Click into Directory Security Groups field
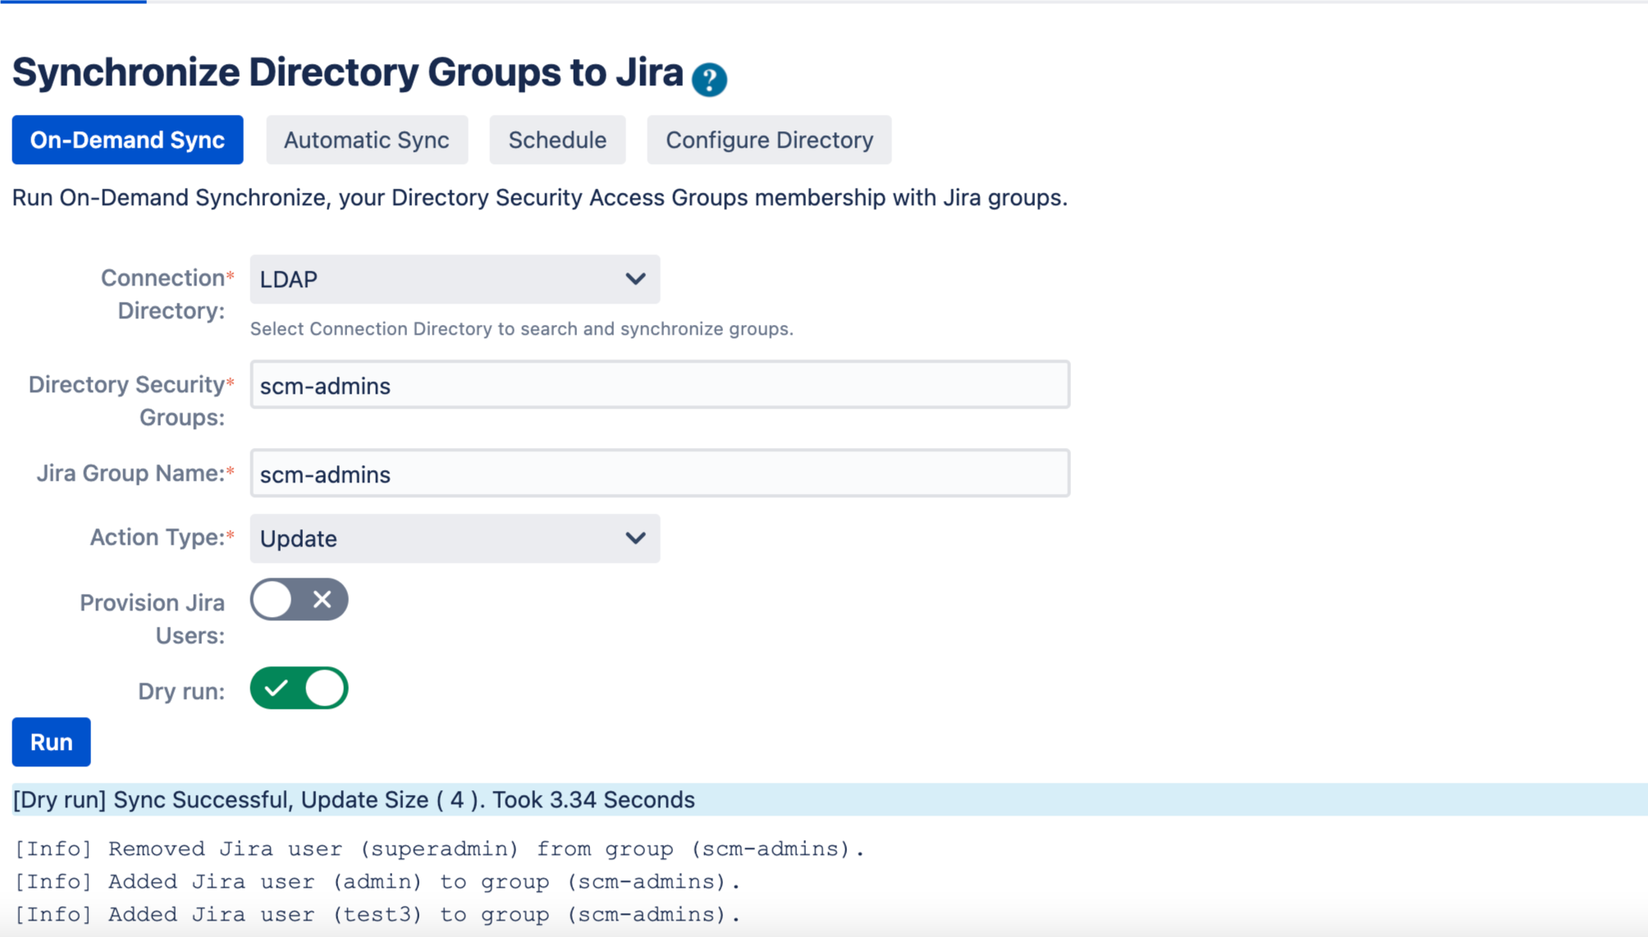Viewport: 1648px width, 937px height. click(659, 385)
